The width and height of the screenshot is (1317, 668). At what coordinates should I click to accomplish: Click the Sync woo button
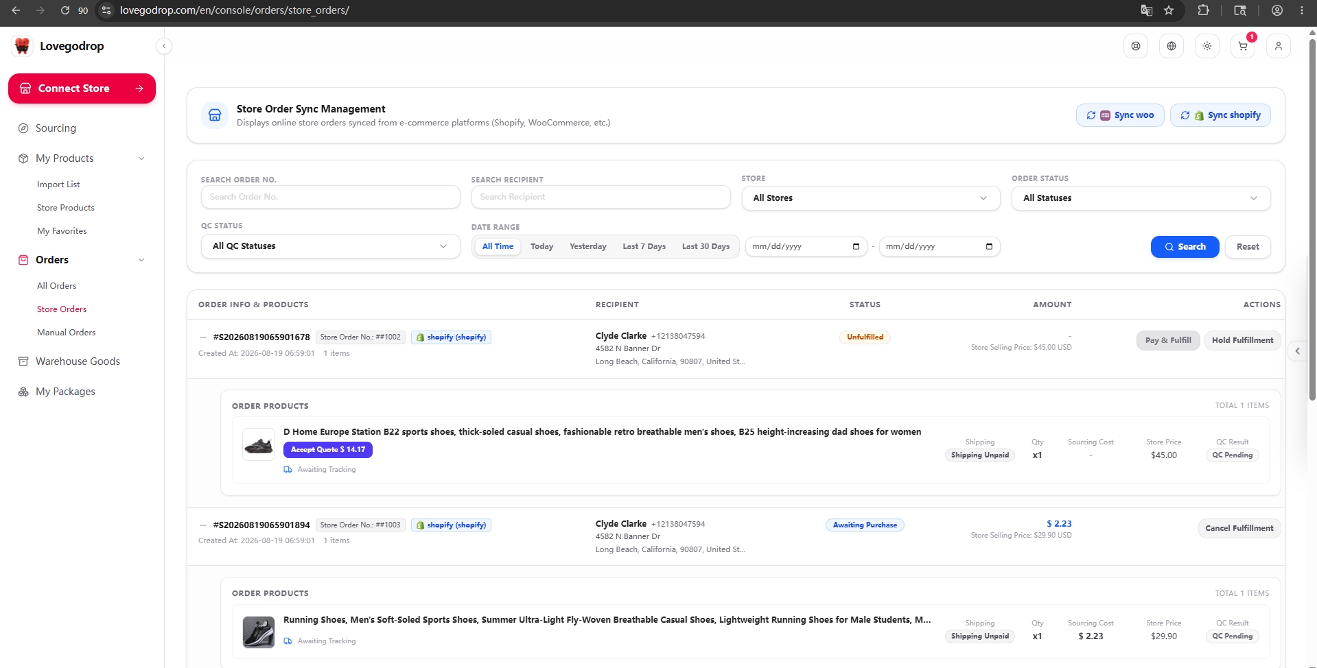tap(1120, 115)
